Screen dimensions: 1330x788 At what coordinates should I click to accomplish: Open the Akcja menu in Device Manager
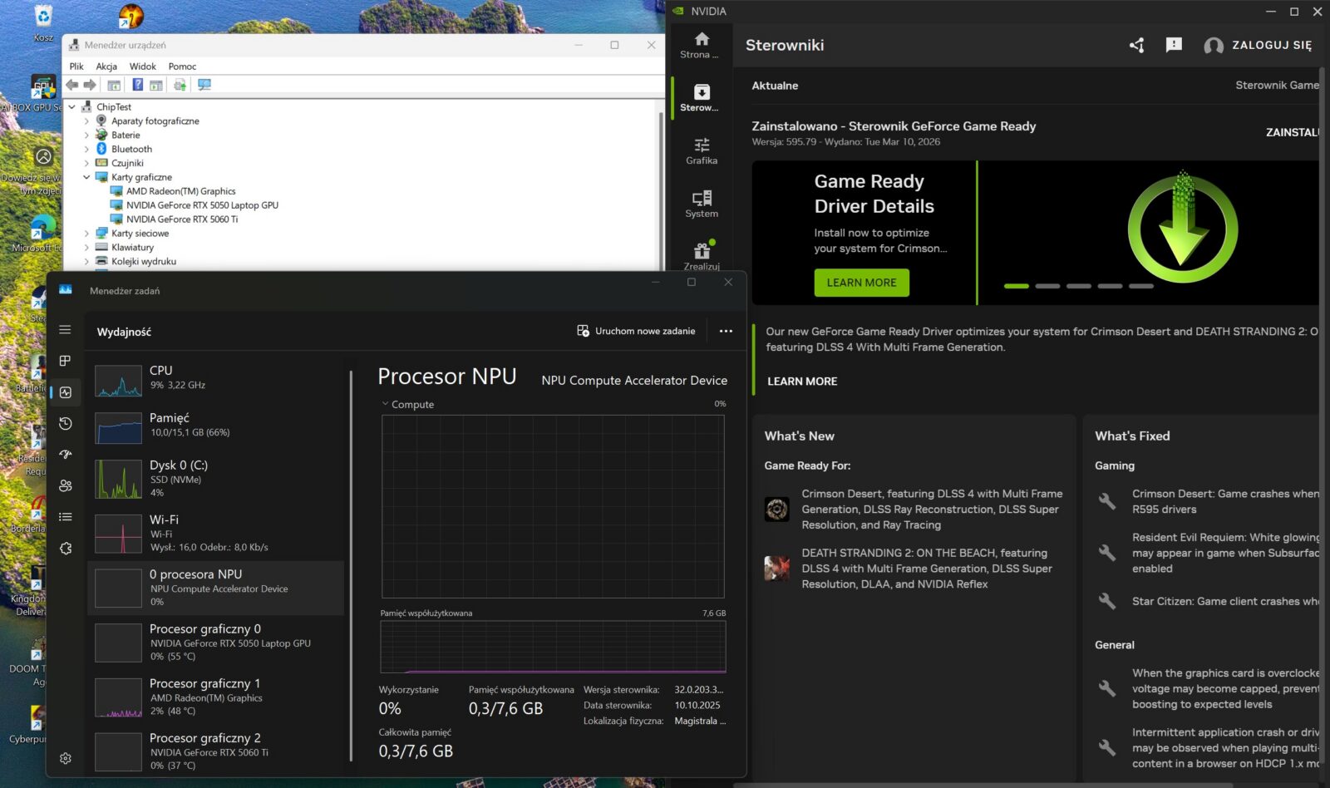pos(106,66)
